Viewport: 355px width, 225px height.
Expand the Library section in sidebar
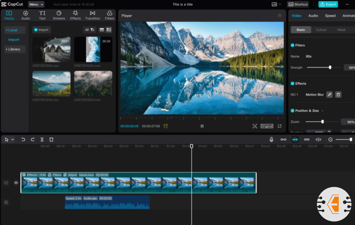[14, 49]
